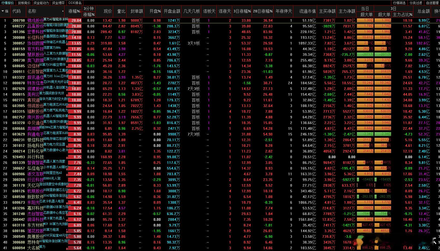Choose stock 亿田智能
This screenshot has height=251, width=440.
(35, 72)
